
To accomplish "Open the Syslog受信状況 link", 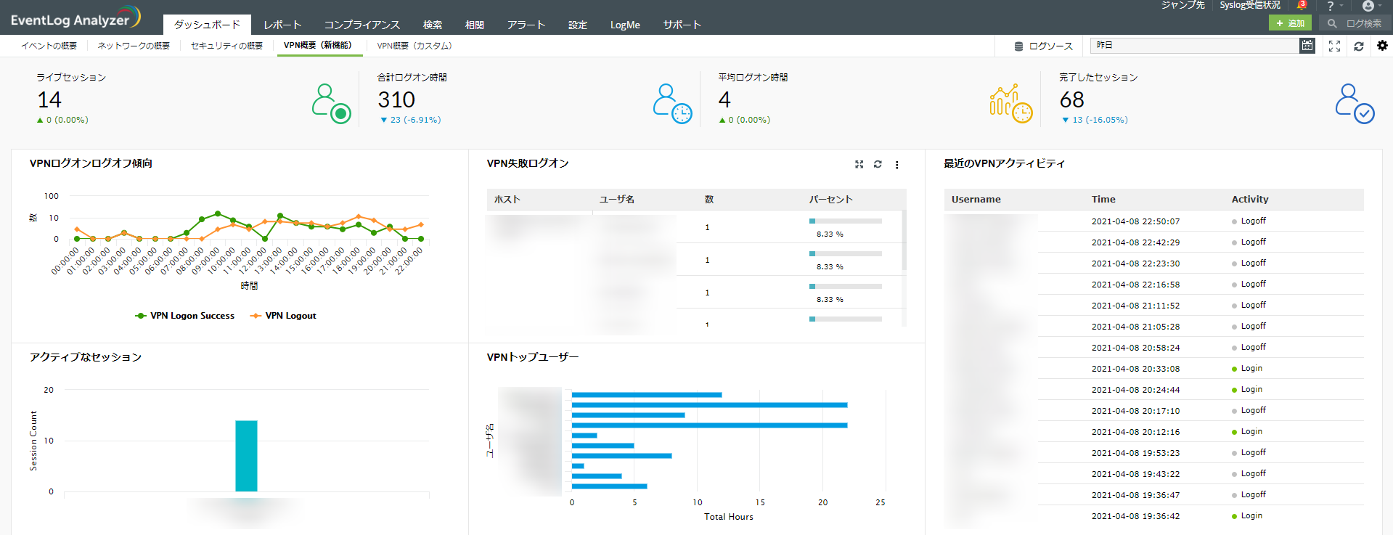I will pos(1249,5).
